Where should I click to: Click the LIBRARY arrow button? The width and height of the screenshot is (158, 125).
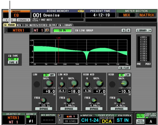click(x=144, y=30)
